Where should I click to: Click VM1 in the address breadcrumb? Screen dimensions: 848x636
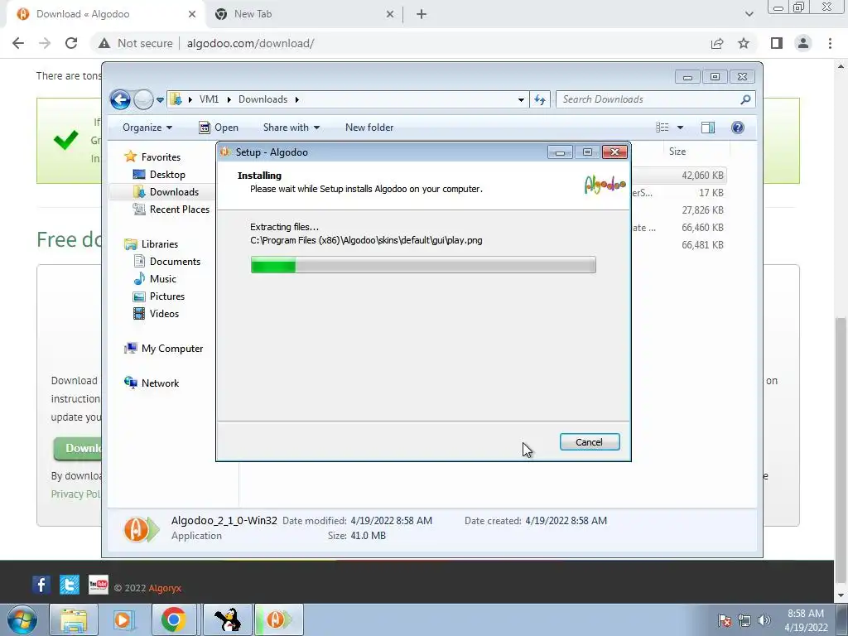[x=209, y=99]
